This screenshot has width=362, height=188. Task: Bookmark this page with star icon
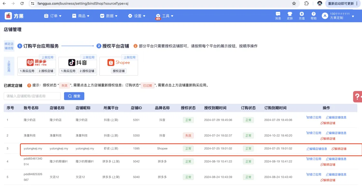pos(294,4)
